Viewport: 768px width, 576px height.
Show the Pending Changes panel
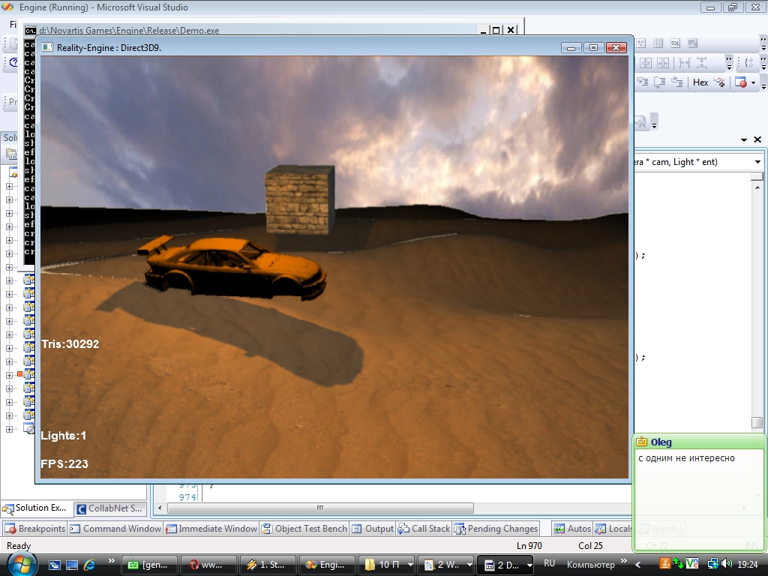[x=496, y=529]
